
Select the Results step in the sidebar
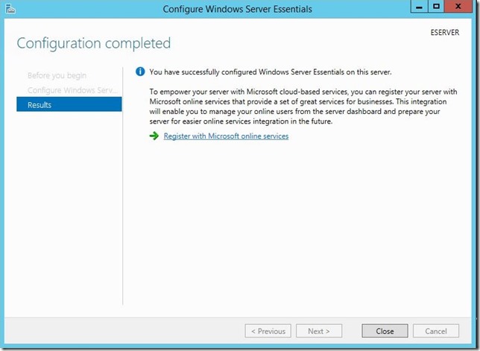(x=69, y=105)
